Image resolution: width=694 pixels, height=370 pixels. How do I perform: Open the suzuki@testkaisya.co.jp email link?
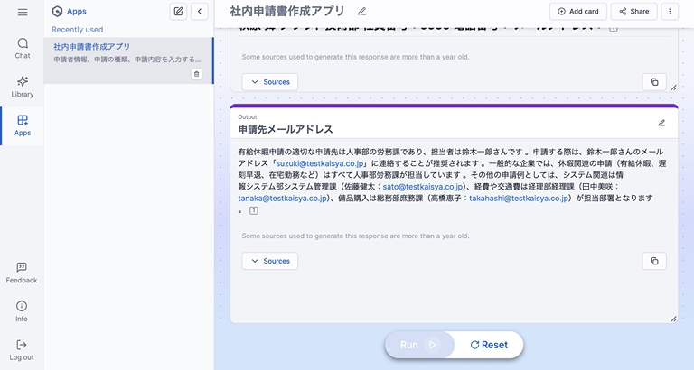[321, 164]
